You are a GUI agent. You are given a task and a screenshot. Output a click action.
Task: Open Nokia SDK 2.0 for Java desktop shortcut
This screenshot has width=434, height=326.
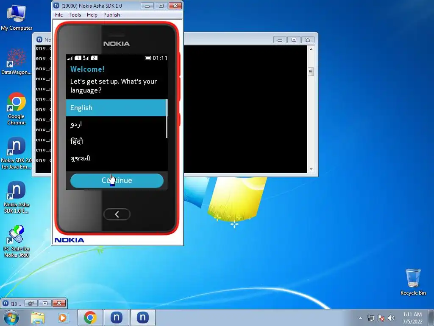(x=17, y=153)
